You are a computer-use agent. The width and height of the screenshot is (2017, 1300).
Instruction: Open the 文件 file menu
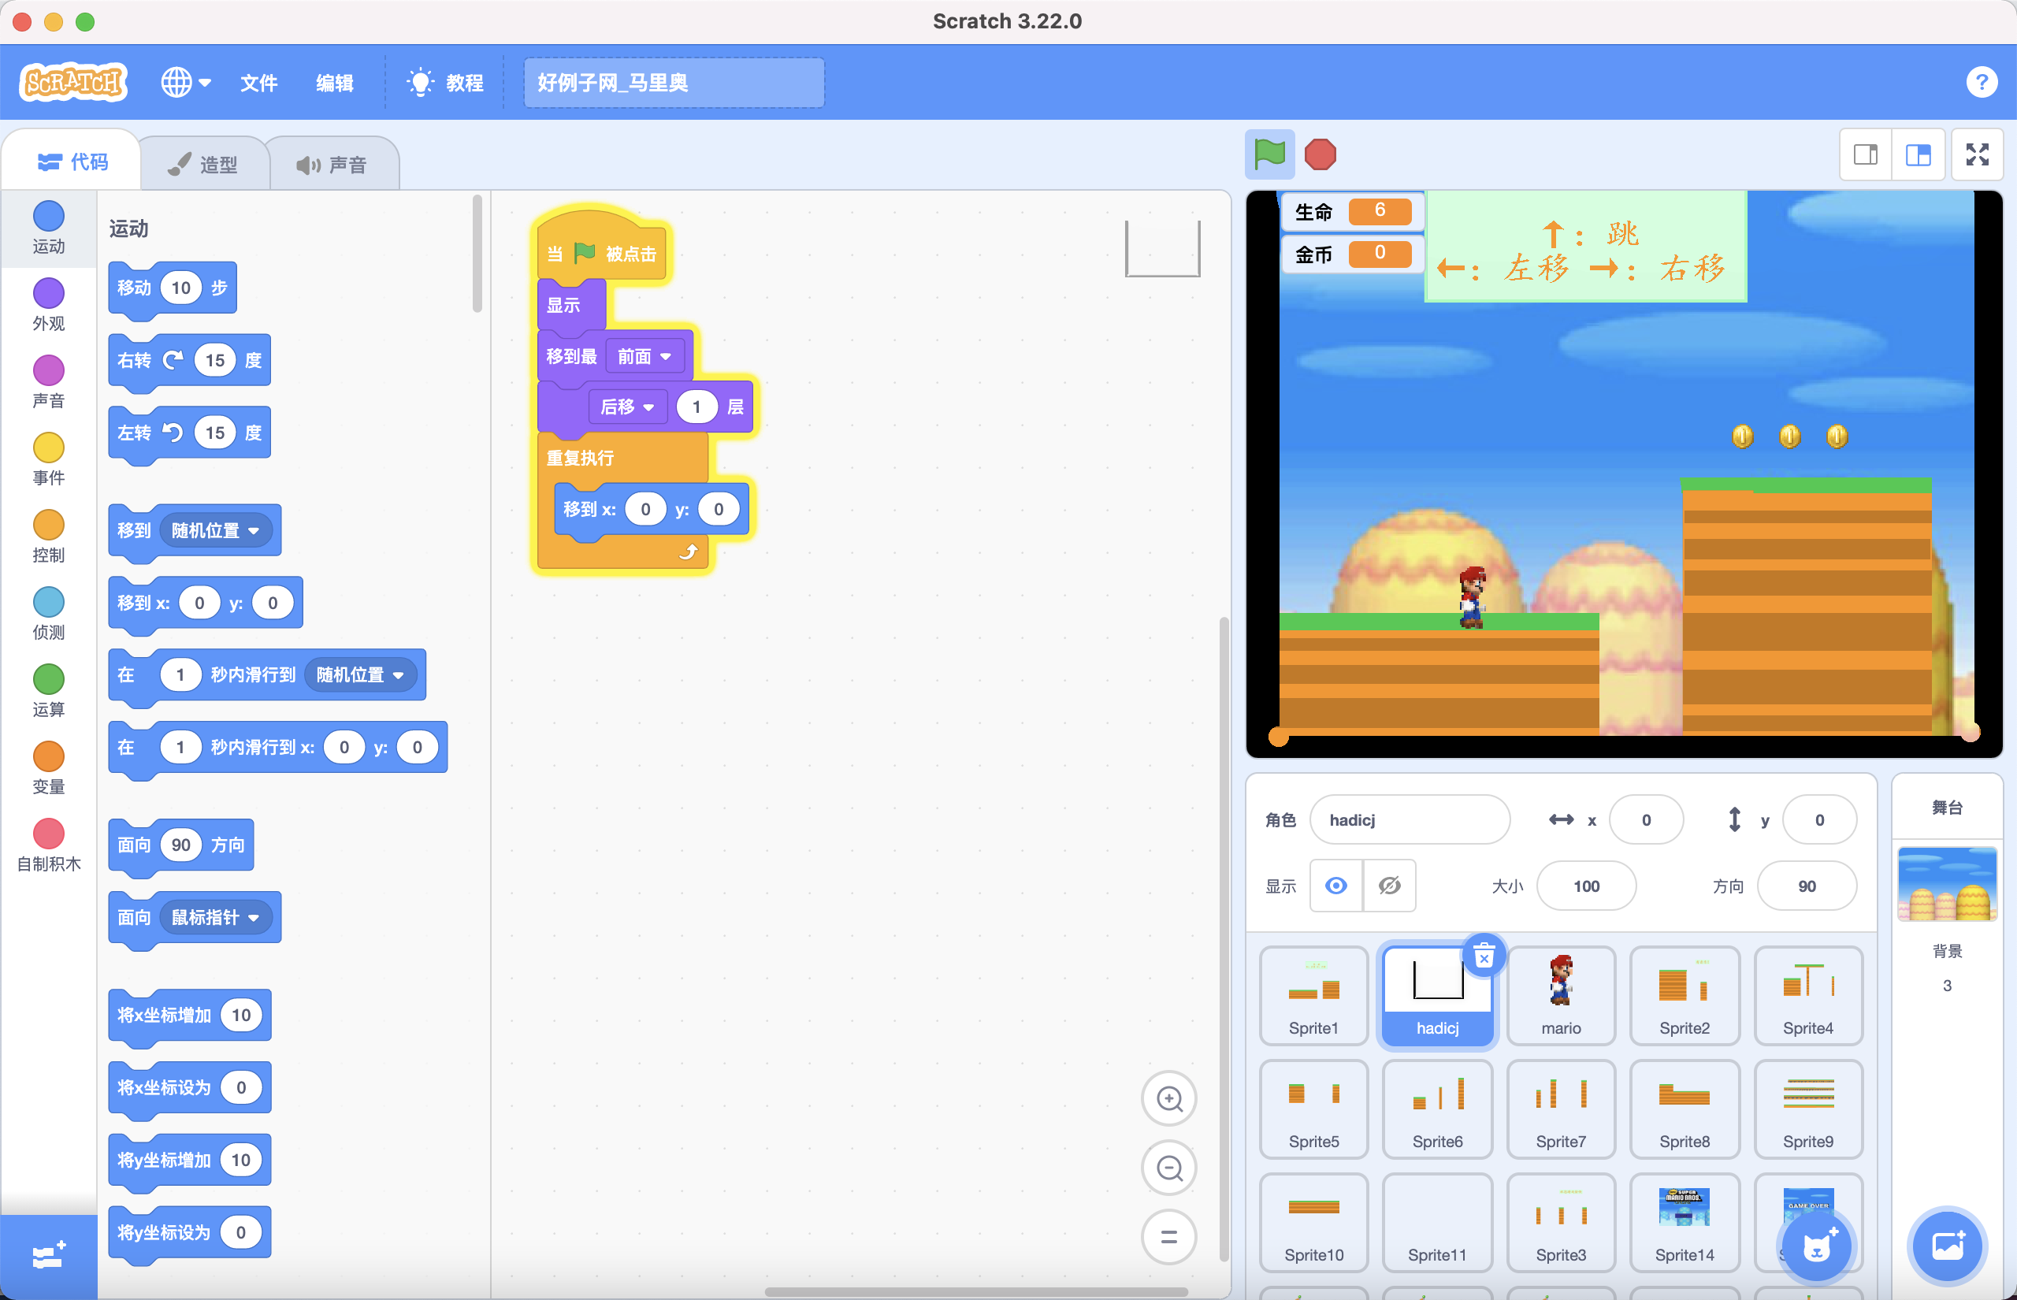[258, 82]
